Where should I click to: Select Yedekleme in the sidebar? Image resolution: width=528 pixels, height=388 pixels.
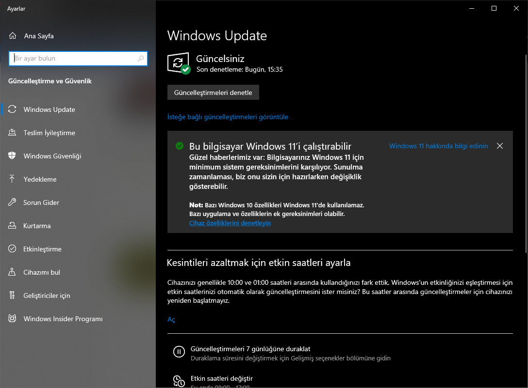point(78,179)
